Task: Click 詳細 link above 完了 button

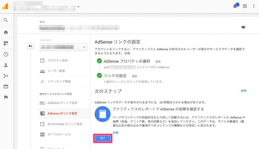Action: click(115, 132)
